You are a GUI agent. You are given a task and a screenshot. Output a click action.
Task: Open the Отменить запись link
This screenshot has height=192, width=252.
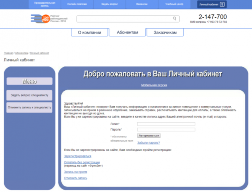(76, 178)
